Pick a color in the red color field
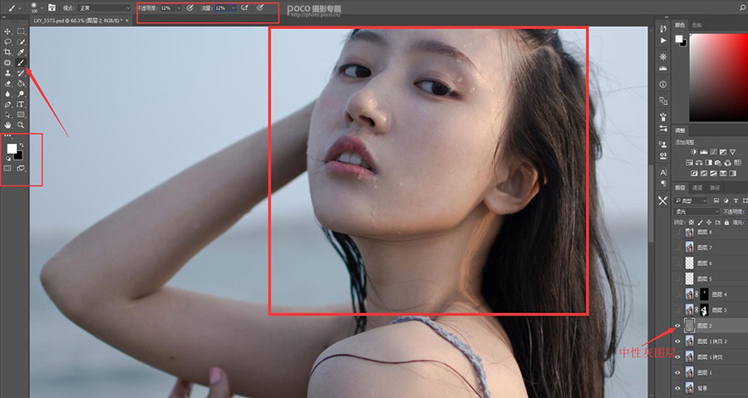The height and width of the screenshot is (398, 748). pos(719,77)
